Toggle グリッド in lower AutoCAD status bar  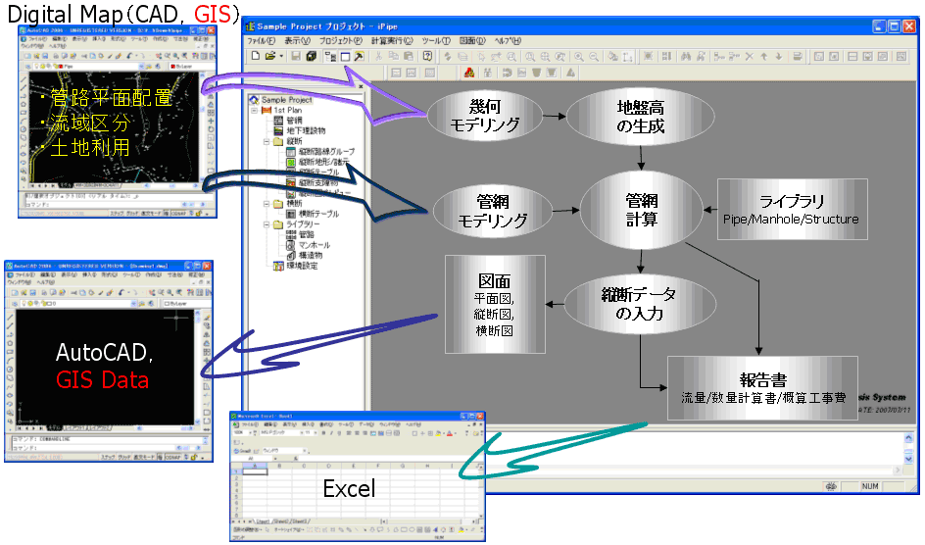pos(123,457)
